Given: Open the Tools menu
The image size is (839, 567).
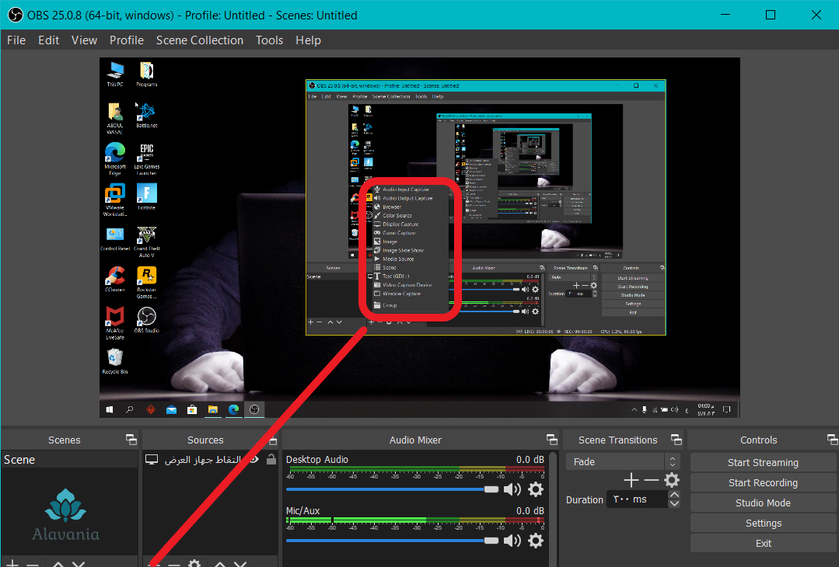Looking at the screenshot, I should coord(269,40).
